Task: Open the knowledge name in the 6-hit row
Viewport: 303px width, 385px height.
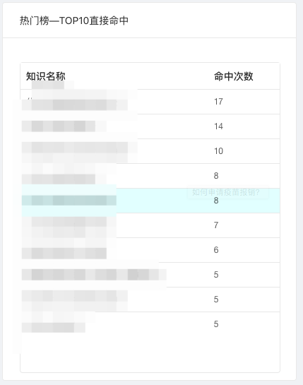Action: point(64,254)
